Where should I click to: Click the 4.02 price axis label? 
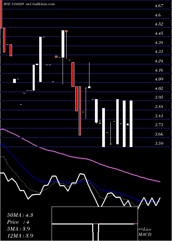pos(159,88)
